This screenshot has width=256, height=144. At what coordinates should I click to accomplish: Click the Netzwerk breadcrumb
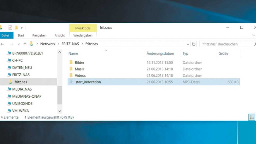48,44
